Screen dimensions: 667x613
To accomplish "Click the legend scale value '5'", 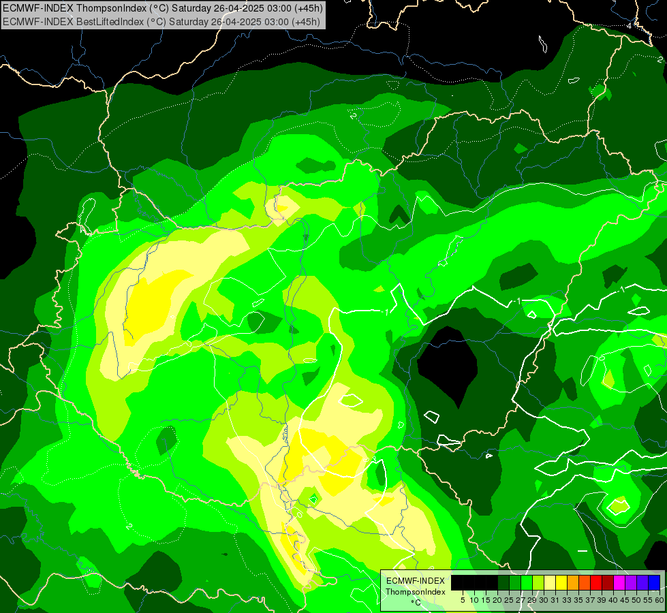I will click(x=463, y=600).
